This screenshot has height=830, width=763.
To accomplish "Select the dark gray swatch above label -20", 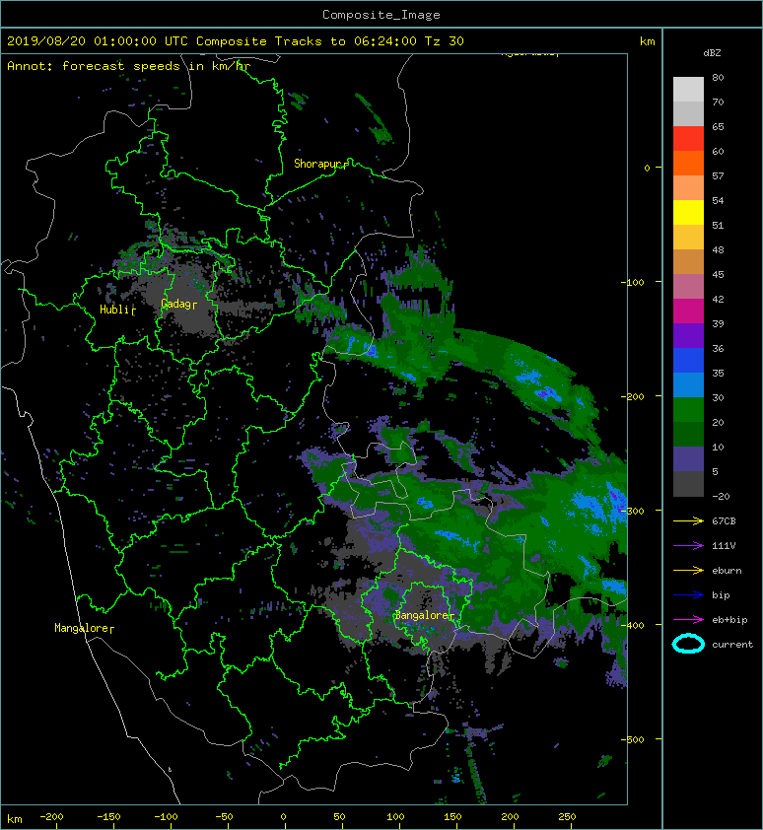I will 688,484.
